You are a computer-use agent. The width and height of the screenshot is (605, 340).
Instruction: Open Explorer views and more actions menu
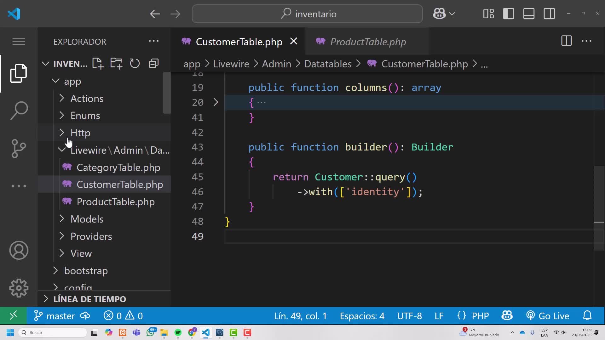(154, 41)
